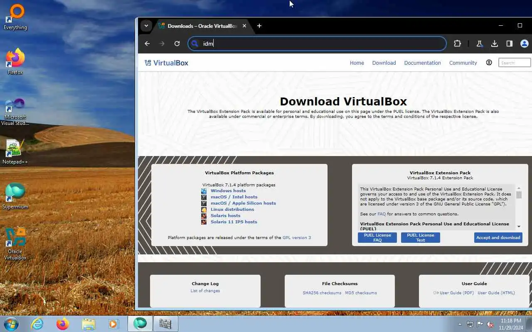Open the Supermium desktop shortcut
532x332 pixels.
(15, 196)
